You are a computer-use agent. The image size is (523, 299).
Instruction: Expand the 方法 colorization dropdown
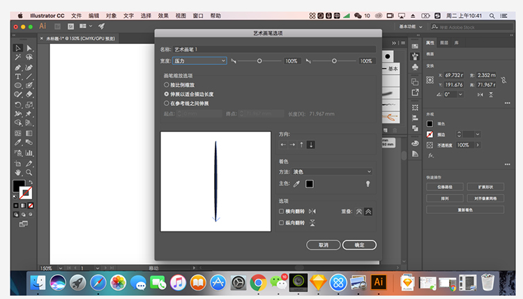coord(331,171)
